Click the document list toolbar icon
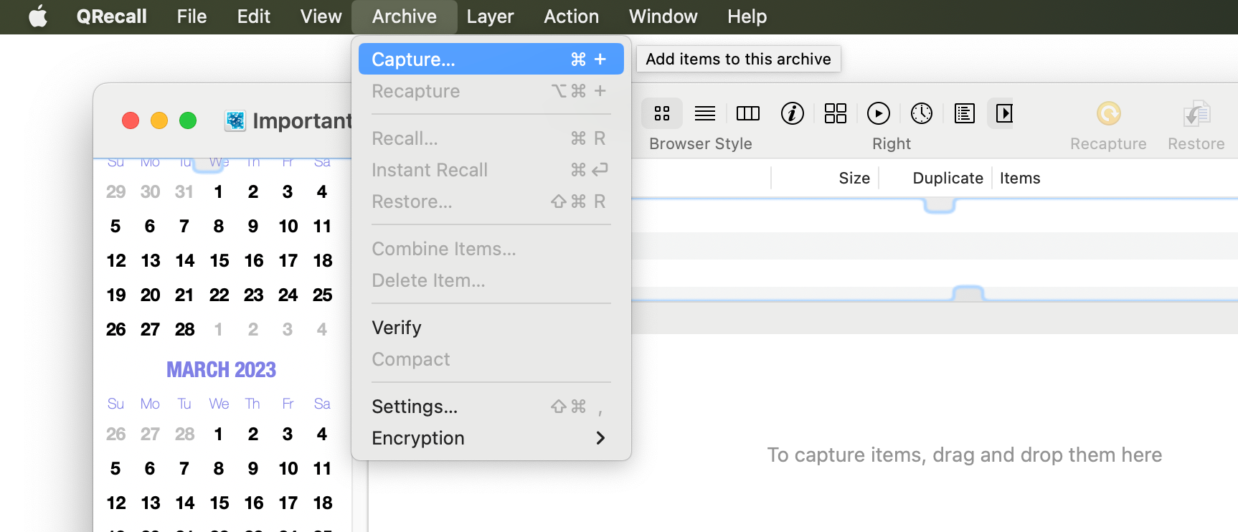Screen dimensions: 1238x532 click(965, 113)
